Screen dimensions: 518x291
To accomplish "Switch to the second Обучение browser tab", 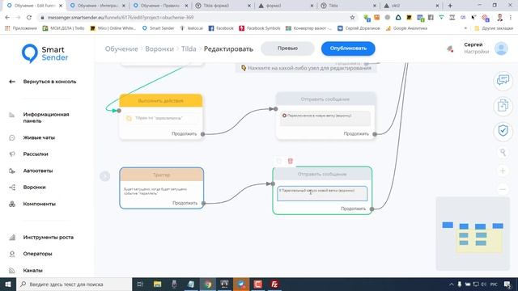I will tap(97, 6).
